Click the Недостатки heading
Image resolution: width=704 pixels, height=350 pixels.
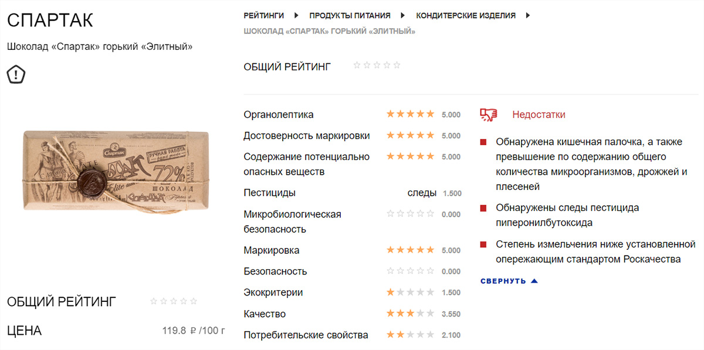pos(539,115)
